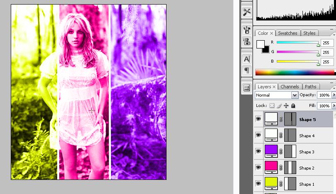
Task: Hide the Shape 5 layer
Action: 259,119
